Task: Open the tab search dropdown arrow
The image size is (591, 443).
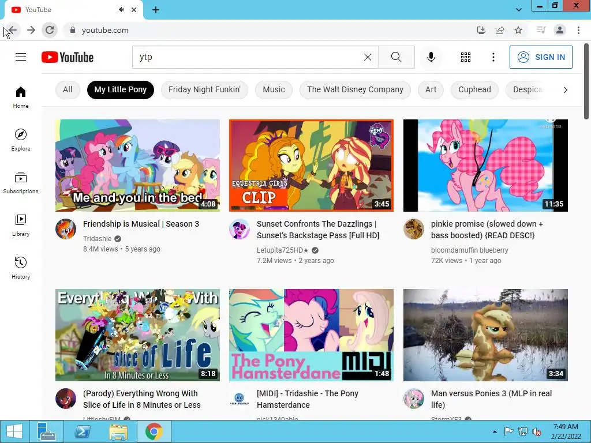Action: click(519, 10)
